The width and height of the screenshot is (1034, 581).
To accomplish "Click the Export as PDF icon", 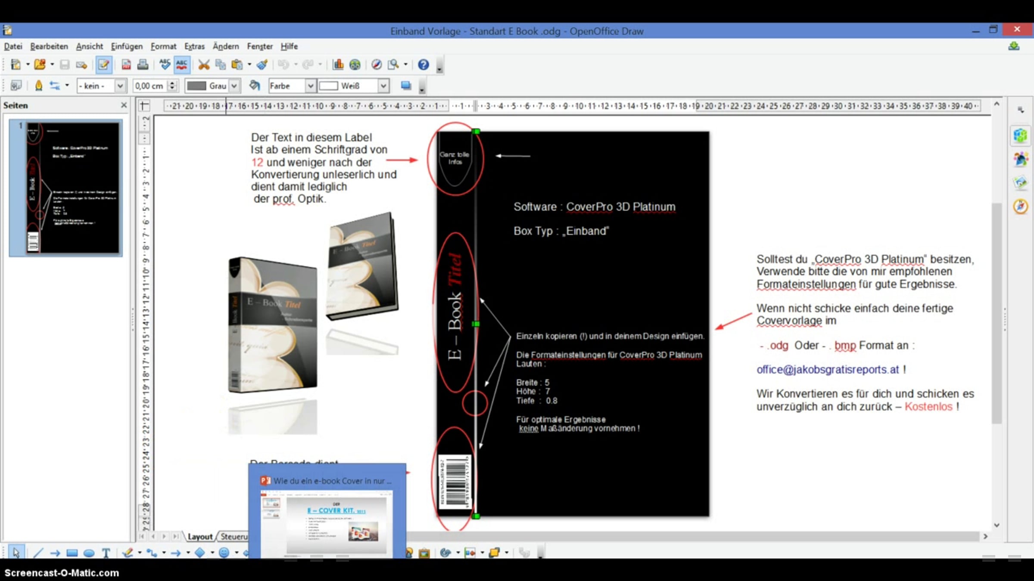I will point(126,65).
